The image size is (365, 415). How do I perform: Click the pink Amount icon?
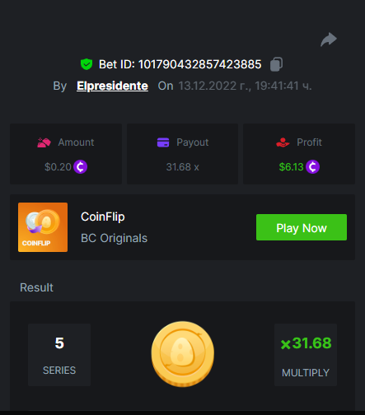(x=44, y=142)
